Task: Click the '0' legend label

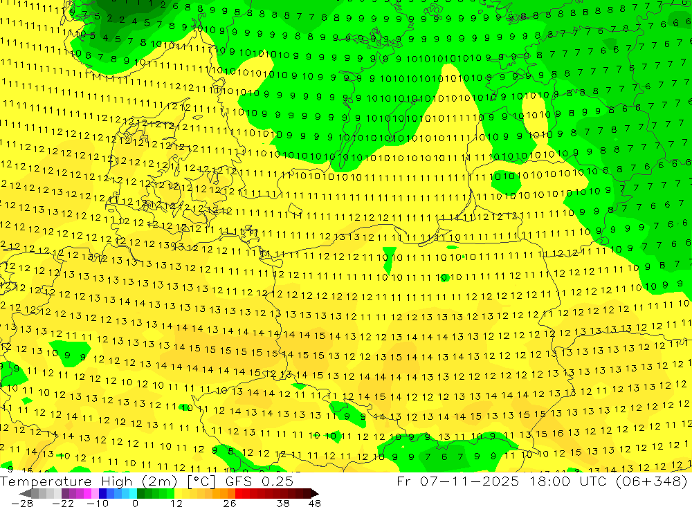Action: (x=135, y=503)
